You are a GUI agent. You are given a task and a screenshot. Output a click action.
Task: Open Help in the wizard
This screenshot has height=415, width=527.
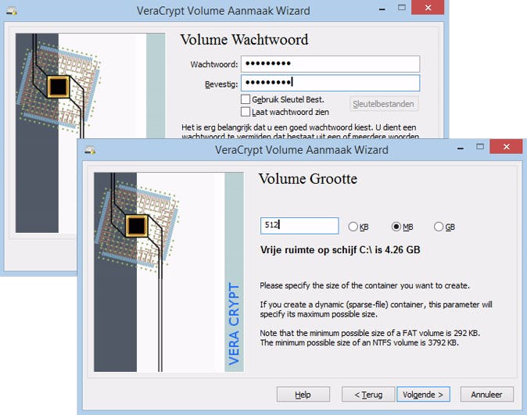point(303,395)
